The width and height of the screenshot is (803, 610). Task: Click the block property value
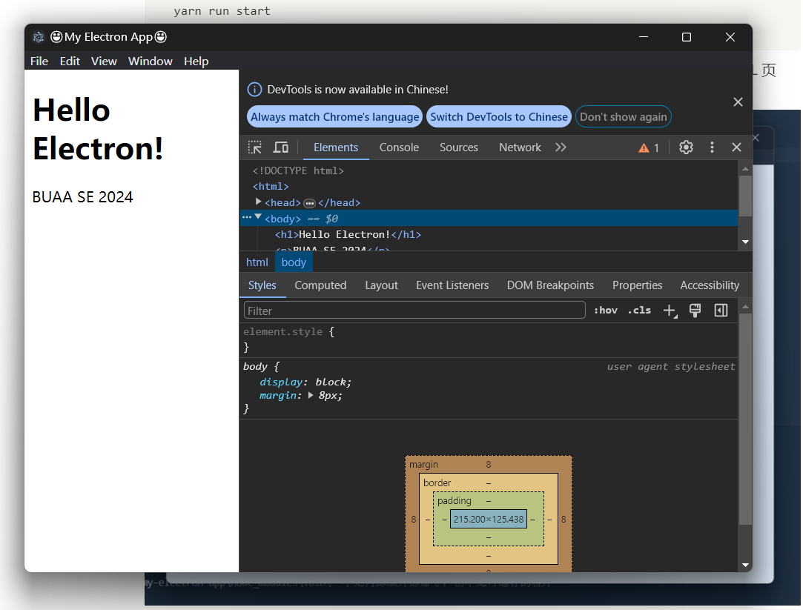pos(330,382)
